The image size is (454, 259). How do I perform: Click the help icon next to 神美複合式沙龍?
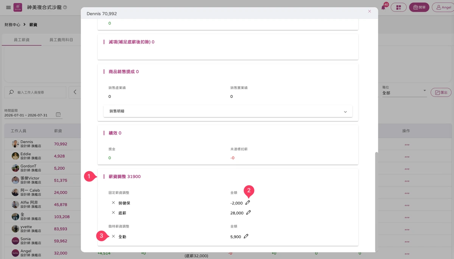coord(65,7)
